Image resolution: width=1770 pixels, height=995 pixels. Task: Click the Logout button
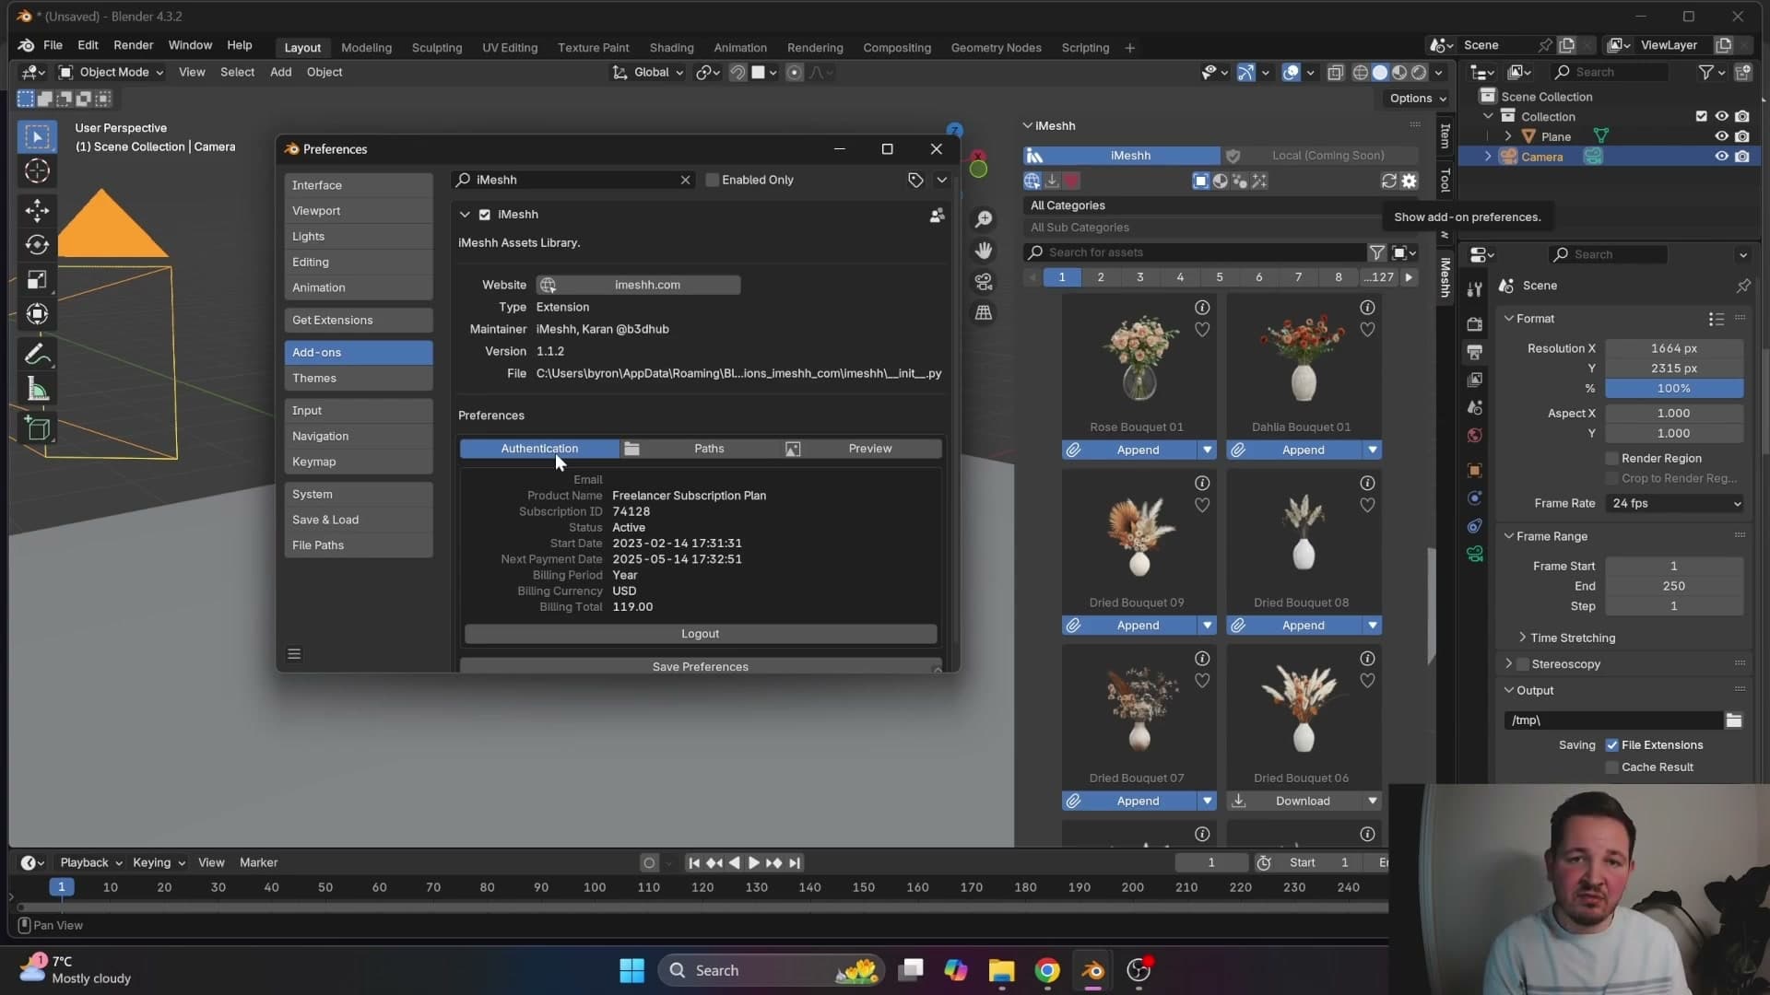pyautogui.click(x=701, y=634)
